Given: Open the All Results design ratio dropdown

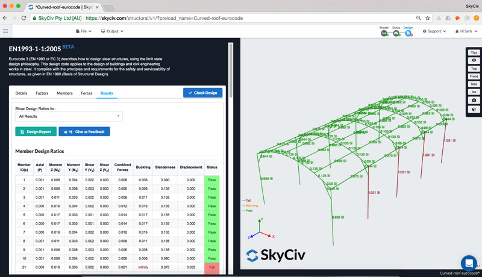Looking at the screenshot, I should point(69,116).
